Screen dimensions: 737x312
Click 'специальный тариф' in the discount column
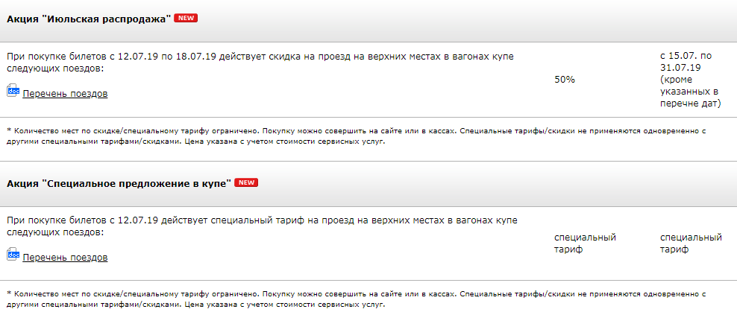point(585,243)
